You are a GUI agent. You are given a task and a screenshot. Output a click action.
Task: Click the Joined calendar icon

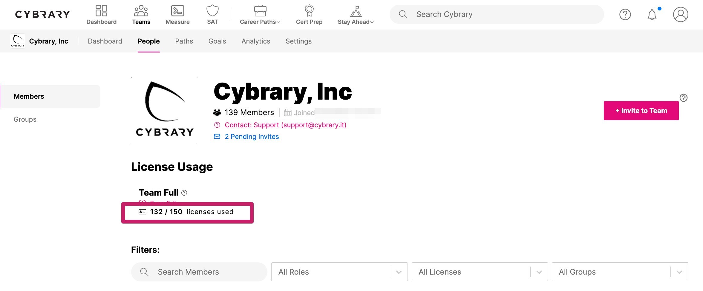(288, 113)
